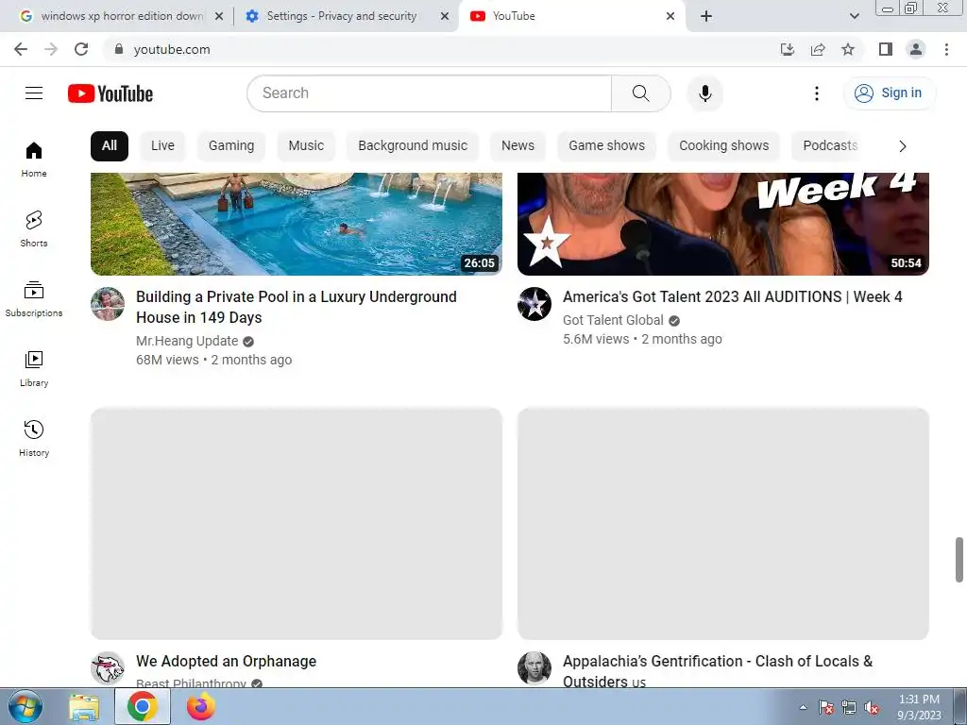Close the Google search tab
The image size is (967, 725).
(x=219, y=16)
